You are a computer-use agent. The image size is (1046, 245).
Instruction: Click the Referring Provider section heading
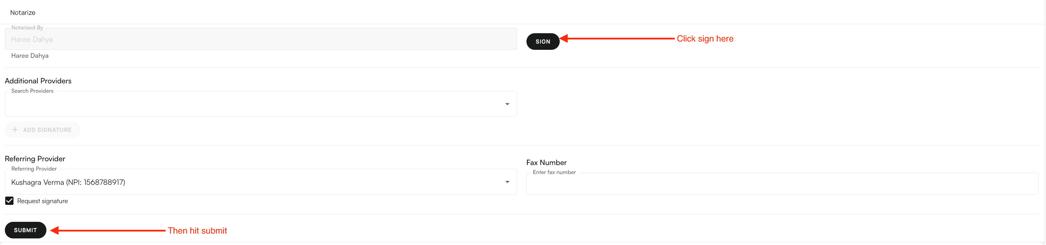(x=35, y=158)
